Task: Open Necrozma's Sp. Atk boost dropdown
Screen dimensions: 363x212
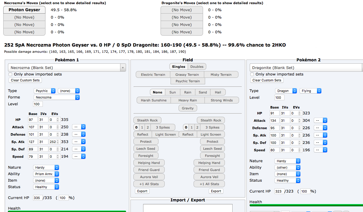Action: tap(79, 142)
